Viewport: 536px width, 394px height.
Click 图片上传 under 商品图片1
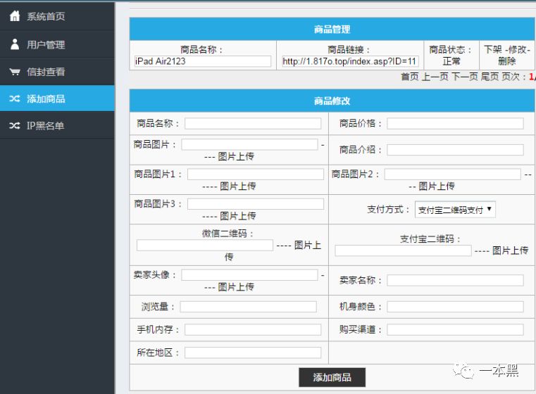click(x=238, y=186)
